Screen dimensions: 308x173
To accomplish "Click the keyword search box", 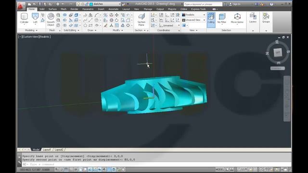I will (x=203, y=4).
